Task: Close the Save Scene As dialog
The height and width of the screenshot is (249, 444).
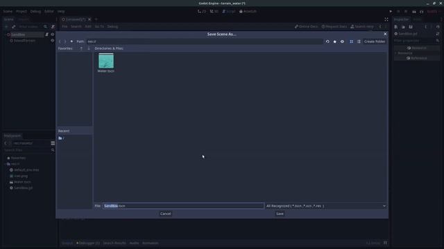Action: 385,34
